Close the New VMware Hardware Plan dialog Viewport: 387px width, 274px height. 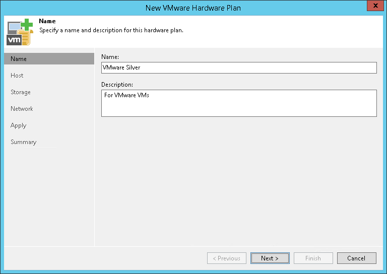(x=375, y=6)
